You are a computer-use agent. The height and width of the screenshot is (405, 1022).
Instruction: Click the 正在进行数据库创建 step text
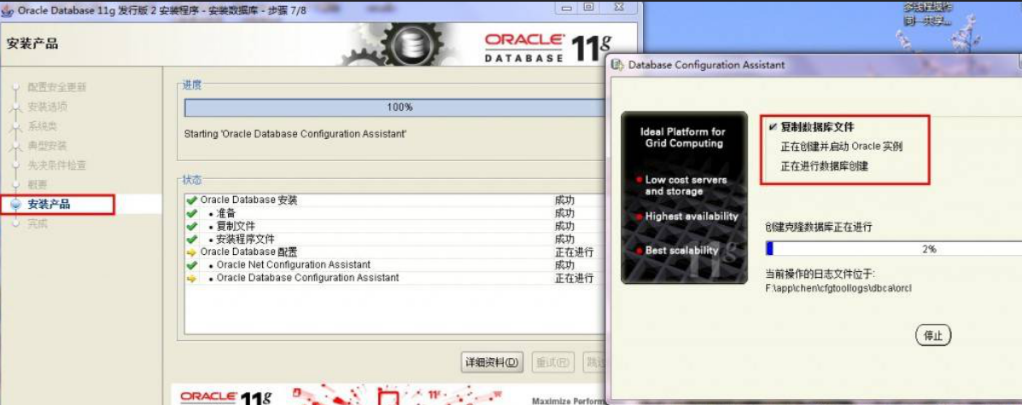[x=824, y=166]
